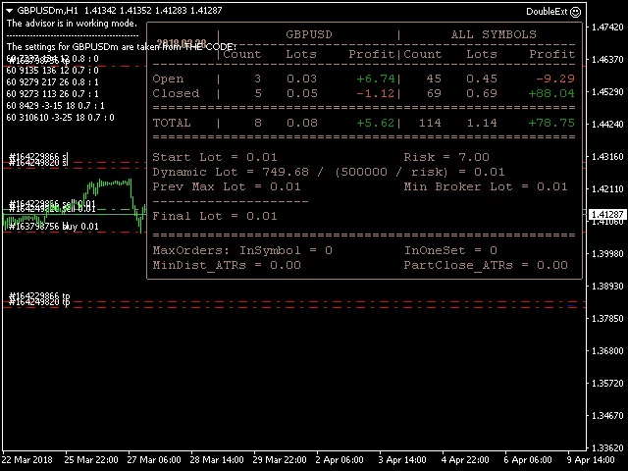Select the buy 0.01 order #163798756 line
The width and height of the screenshot is (628, 471).
coord(54,227)
